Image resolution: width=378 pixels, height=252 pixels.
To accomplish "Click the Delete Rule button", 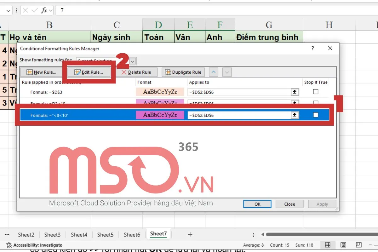I will 136,72.
